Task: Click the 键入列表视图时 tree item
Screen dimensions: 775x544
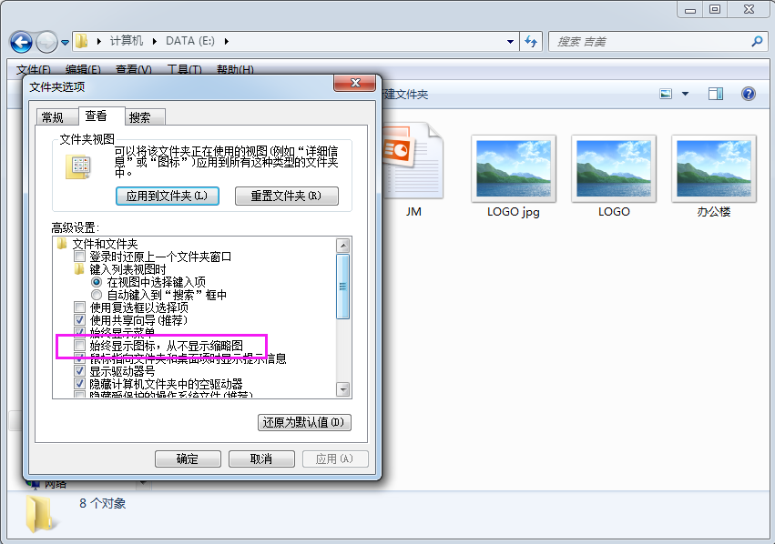Action: [x=127, y=269]
